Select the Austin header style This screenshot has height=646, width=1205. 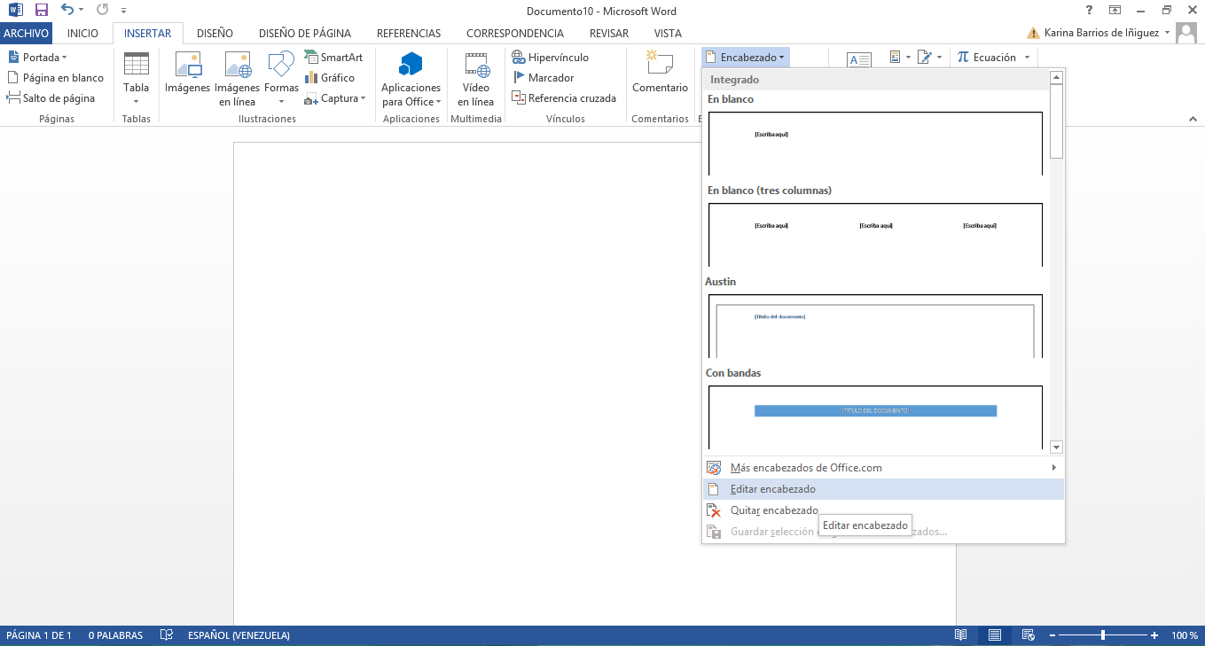pos(875,326)
